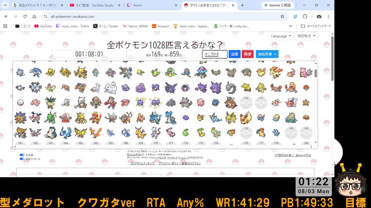Click the 全ポケモン1028匹言えるかな? heading

(165, 45)
